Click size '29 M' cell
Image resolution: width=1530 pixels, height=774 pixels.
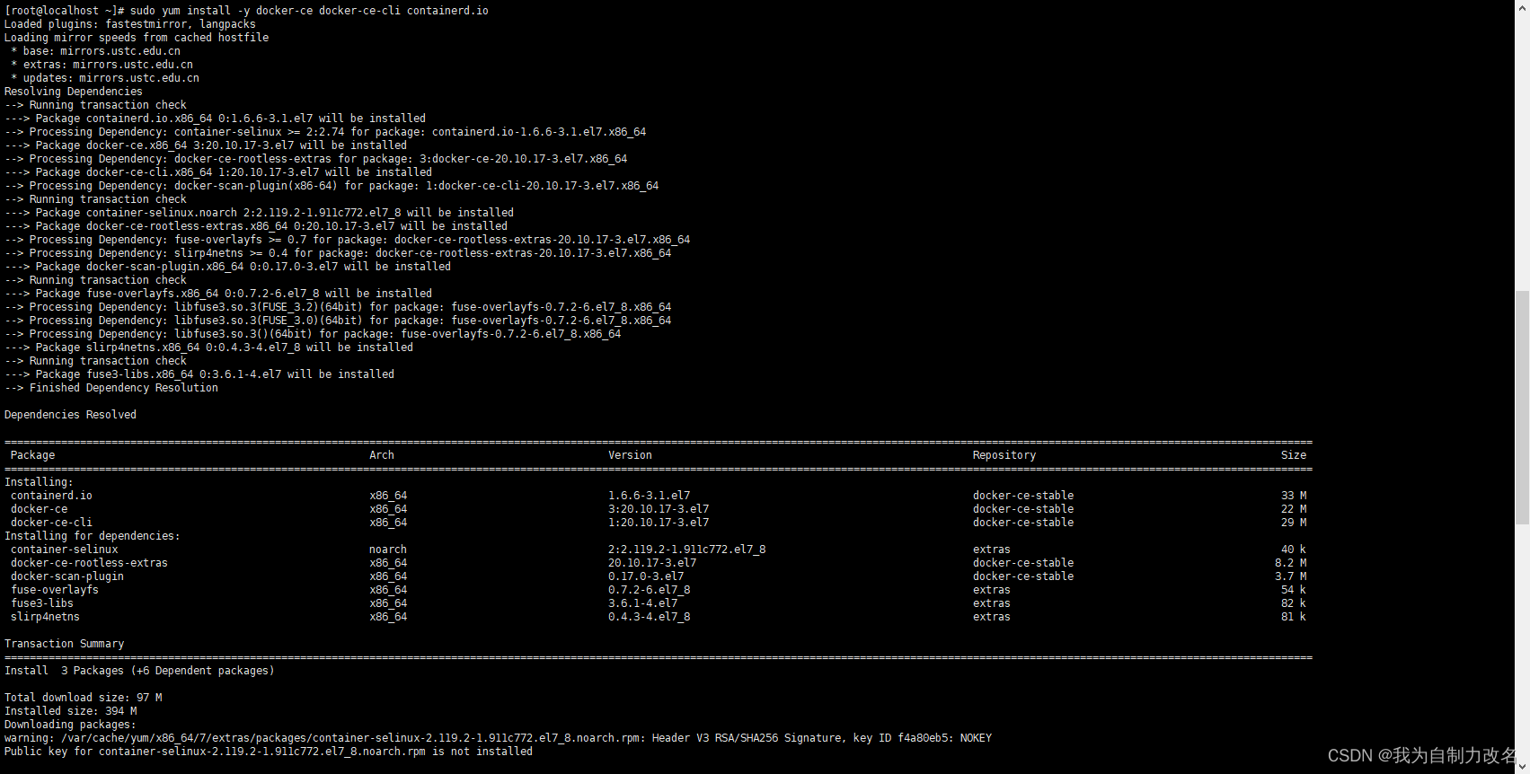1294,523
